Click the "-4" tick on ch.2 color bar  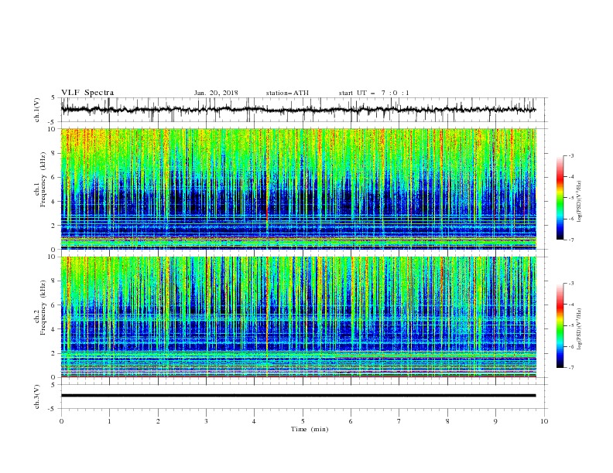[570, 305]
